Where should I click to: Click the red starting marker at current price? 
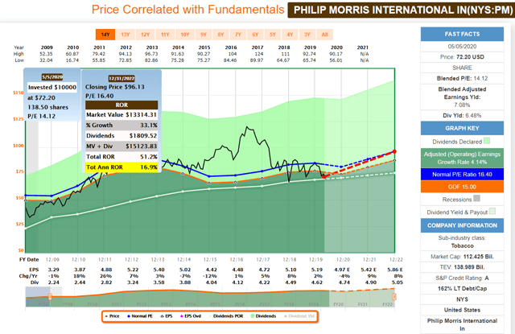[x=323, y=177]
